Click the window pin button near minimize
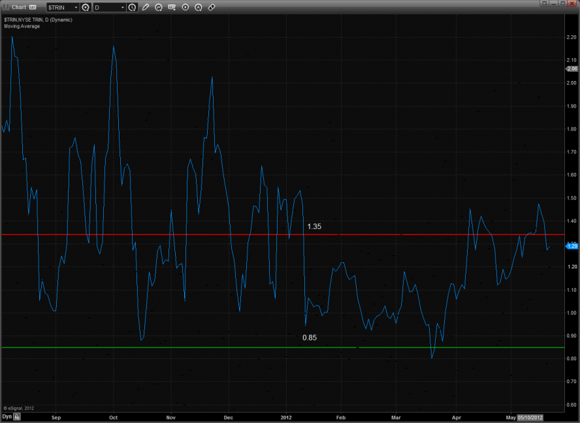The width and height of the screenshot is (580, 423). coord(544,3)
